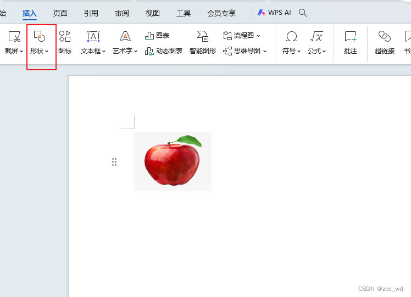Image resolution: width=411 pixels, height=297 pixels.
Task: Insert a 动态图表 dynamic chart
Action: point(164,51)
